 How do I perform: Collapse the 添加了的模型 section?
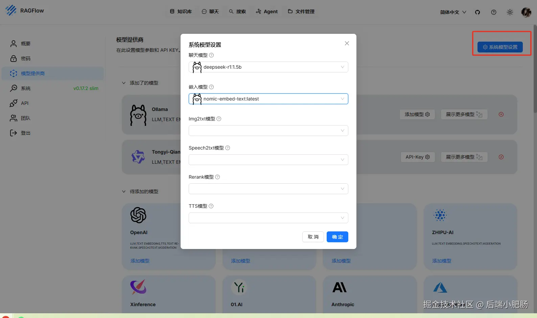point(124,83)
